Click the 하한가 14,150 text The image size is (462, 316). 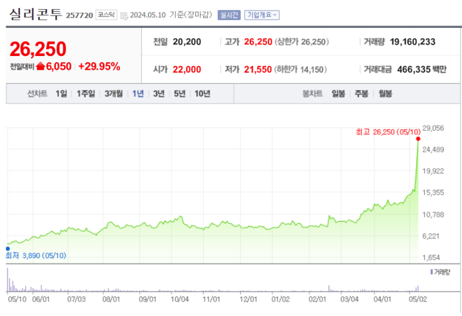tap(300, 69)
